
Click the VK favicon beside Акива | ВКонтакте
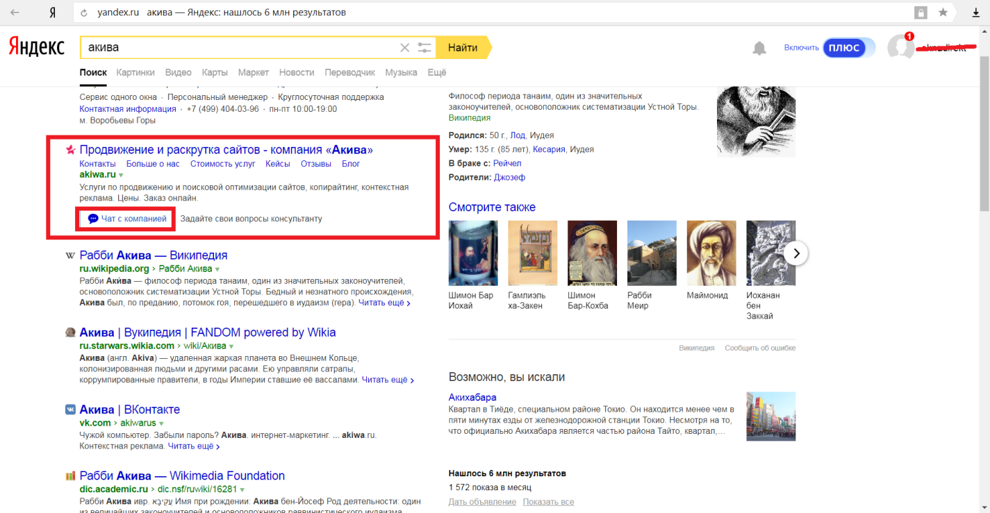click(70, 410)
